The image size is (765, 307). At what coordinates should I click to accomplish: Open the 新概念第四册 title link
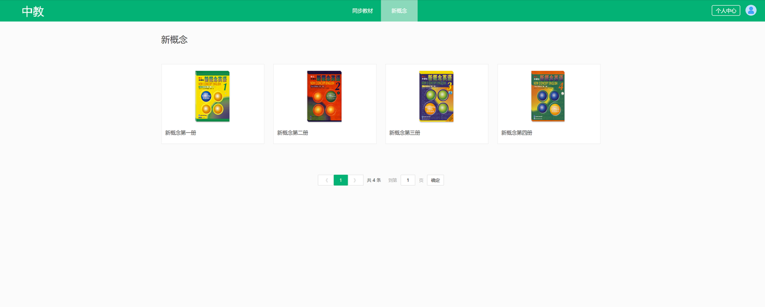[517, 133]
